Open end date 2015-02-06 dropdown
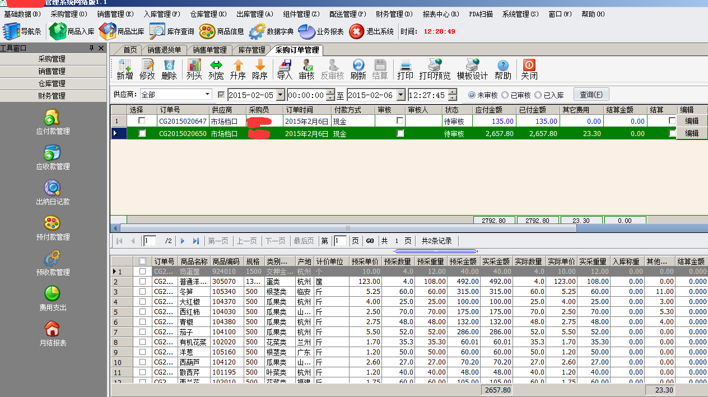The width and height of the screenshot is (708, 397). pos(400,95)
